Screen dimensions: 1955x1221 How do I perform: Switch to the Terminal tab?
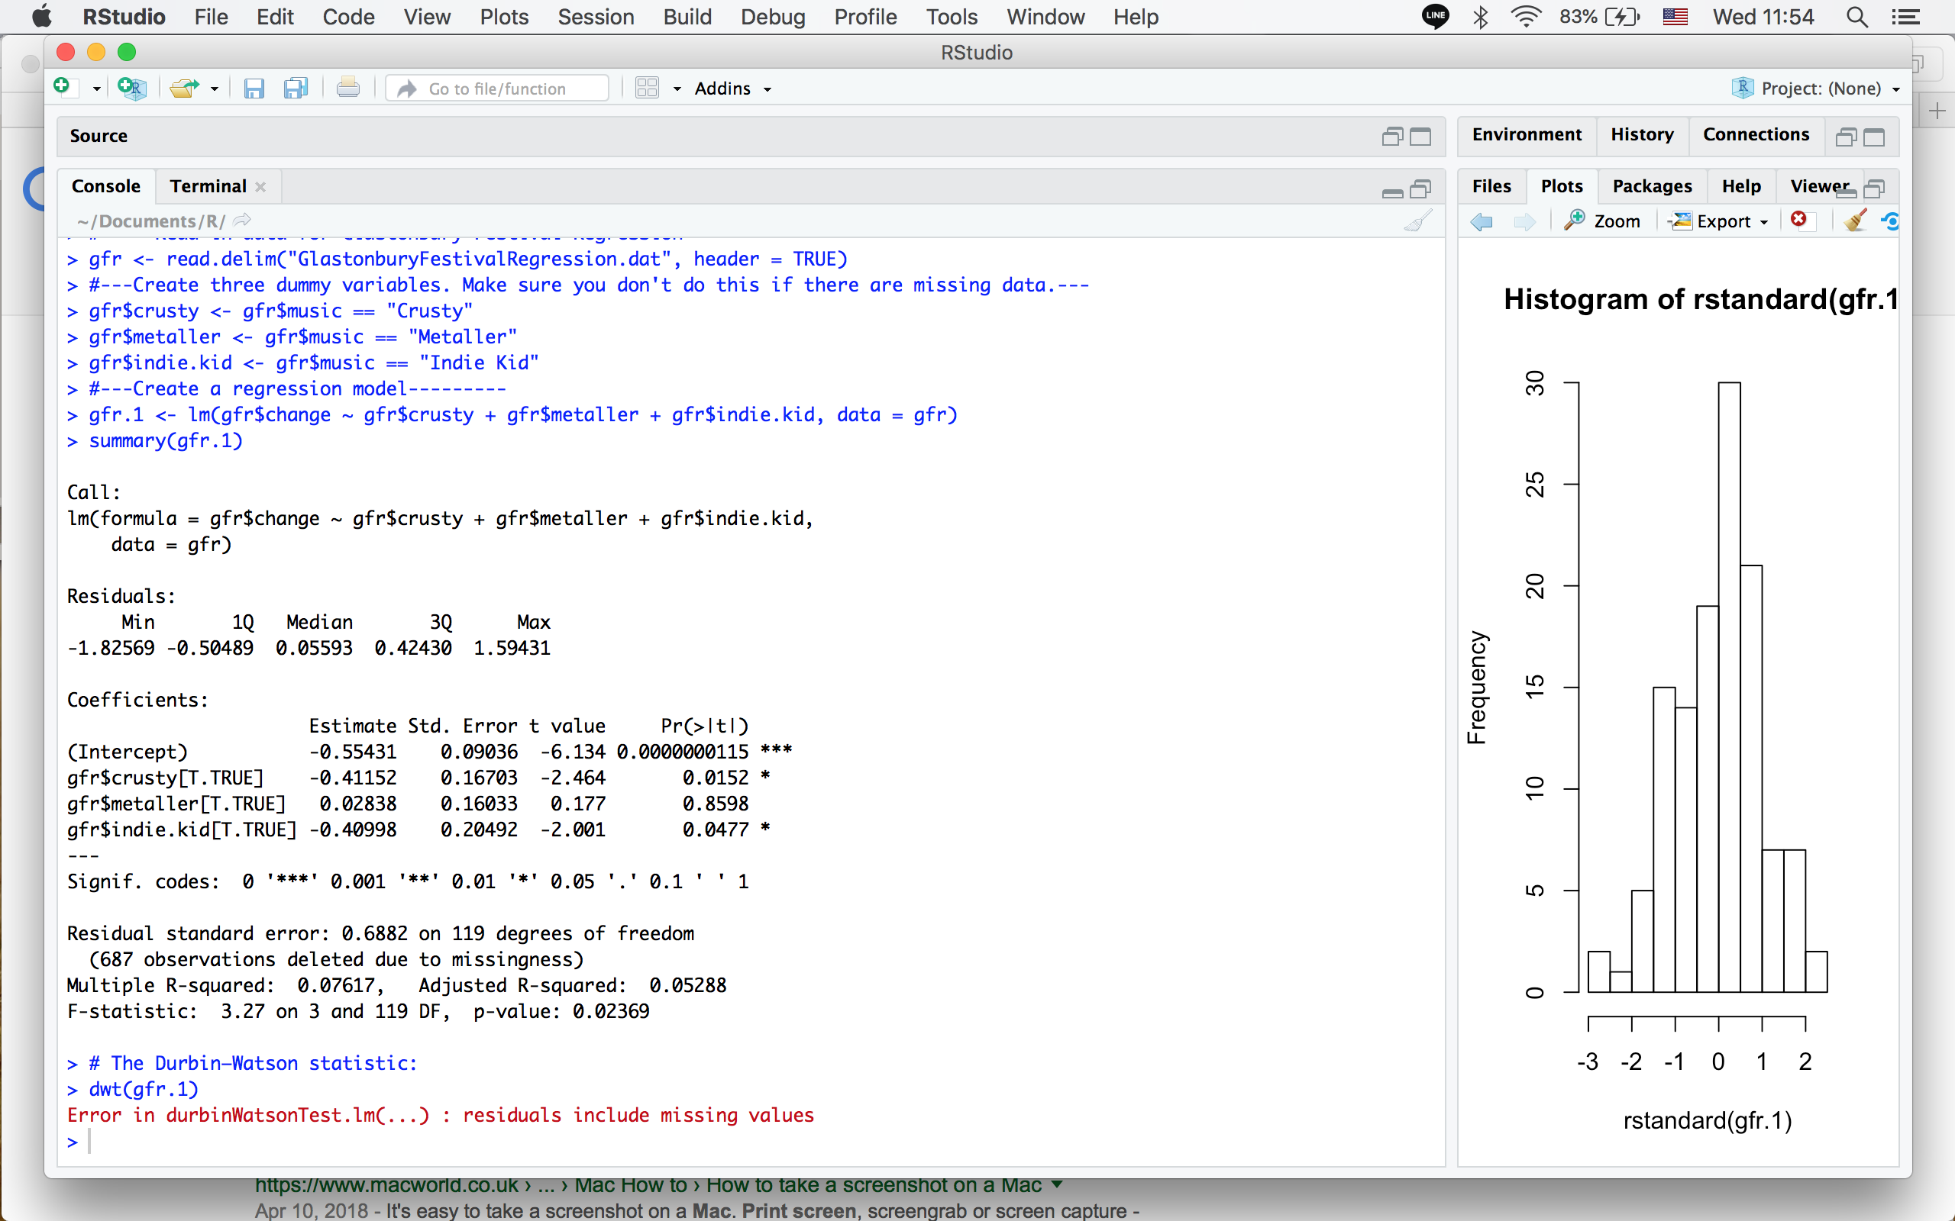pyautogui.click(x=208, y=185)
